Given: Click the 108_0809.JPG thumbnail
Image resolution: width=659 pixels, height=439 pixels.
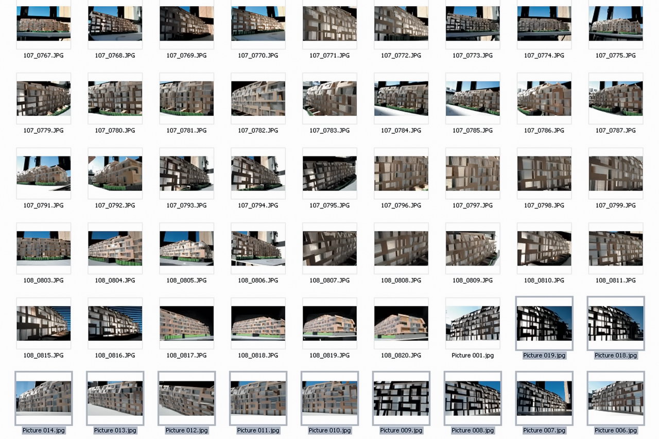Looking at the screenshot, I should click(x=473, y=249).
